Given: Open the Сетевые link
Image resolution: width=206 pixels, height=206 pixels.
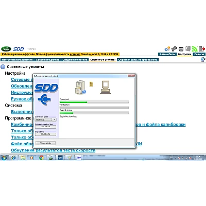Looking at the screenshot, I should [x=22, y=79].
